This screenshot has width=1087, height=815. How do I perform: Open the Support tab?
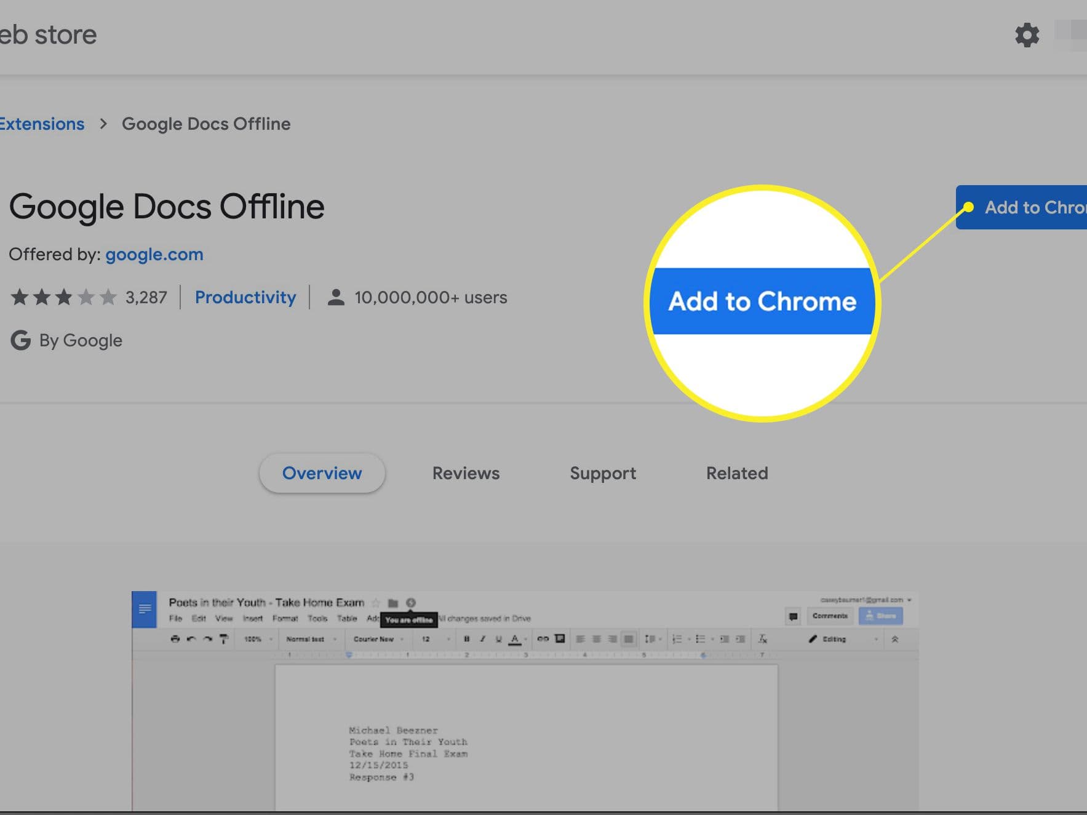point(603,474)
